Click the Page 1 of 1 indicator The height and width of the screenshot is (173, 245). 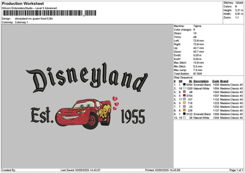coord(236,170)
